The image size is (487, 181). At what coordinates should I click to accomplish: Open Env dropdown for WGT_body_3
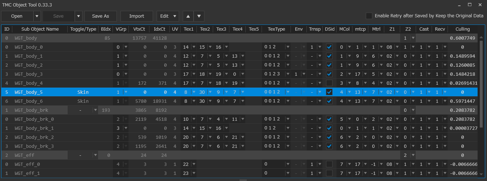pos(303,74)
